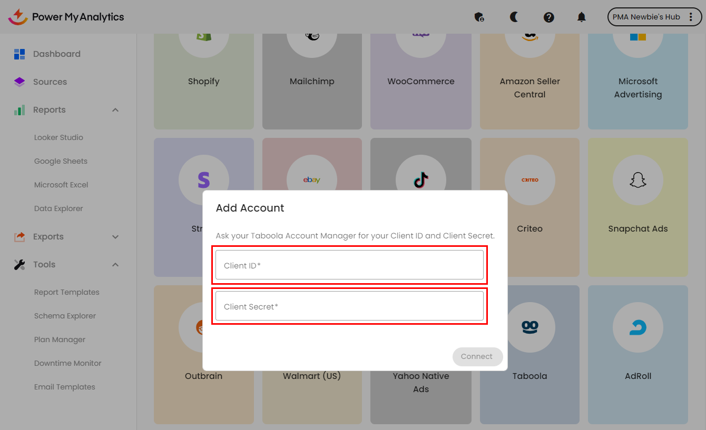Click the Exports icon in the sidebar
Viewport: 706px width, 430px height.
click(19, 236)
